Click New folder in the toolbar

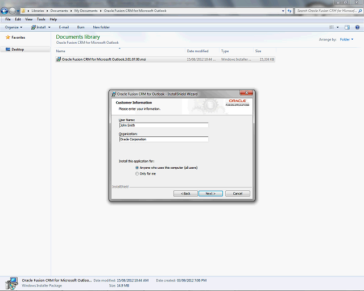(x=101, y=27)
